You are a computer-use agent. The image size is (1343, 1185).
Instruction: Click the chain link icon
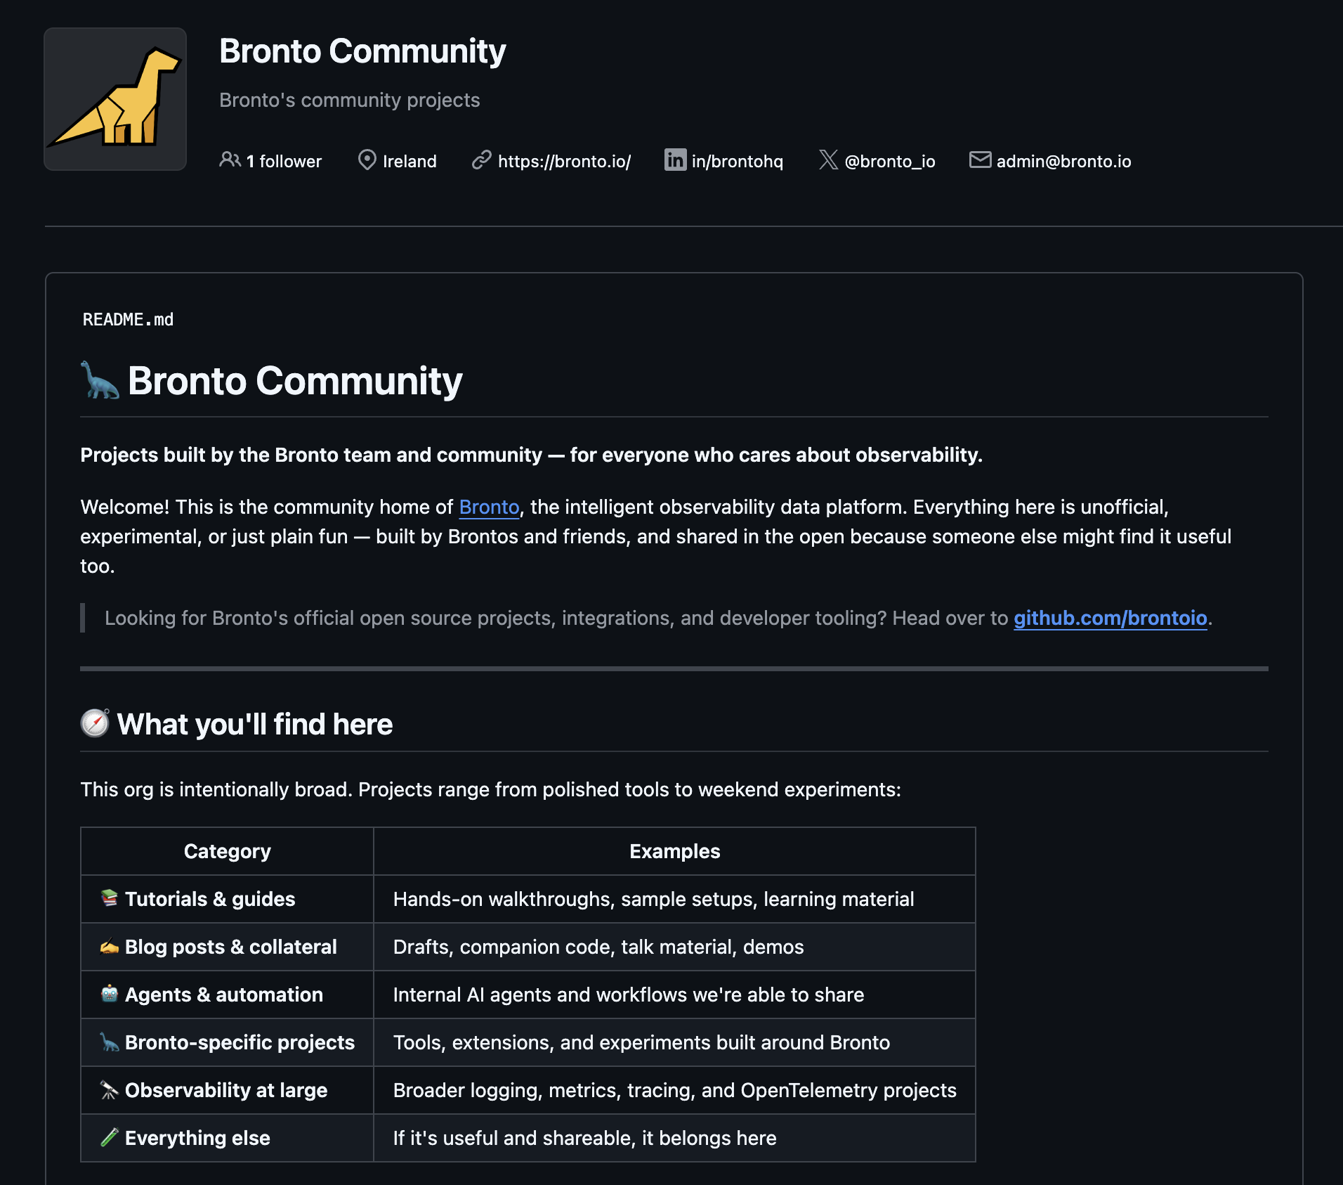tap(481, 160)
